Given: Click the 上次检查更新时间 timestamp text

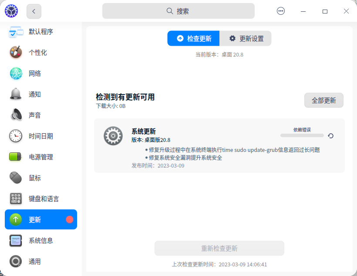Looking at the screenshot, I should (219, 264).
